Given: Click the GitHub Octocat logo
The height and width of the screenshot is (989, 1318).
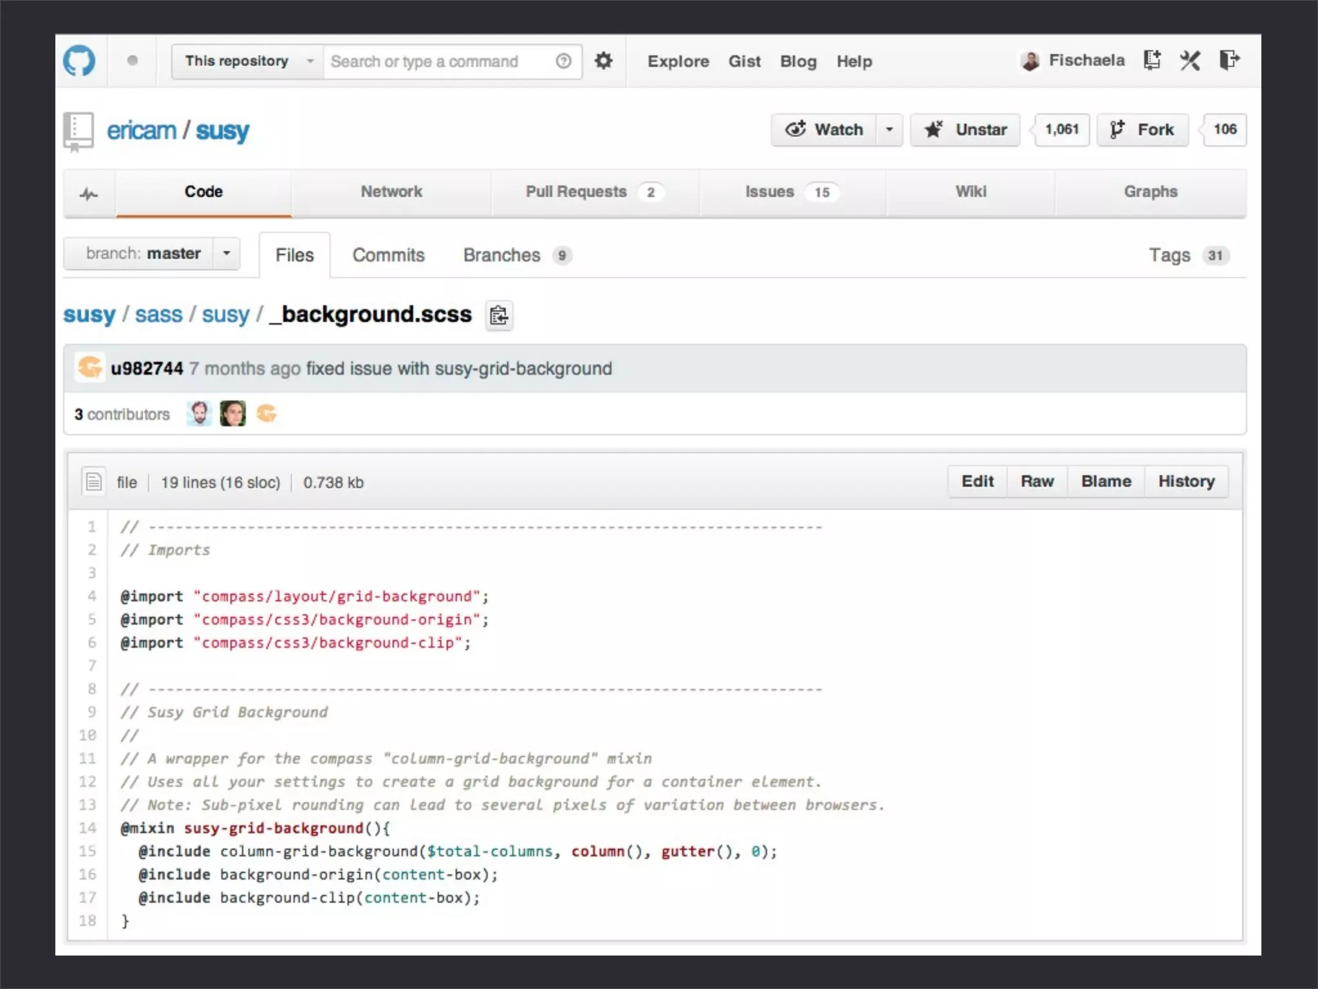Looking at the screenshot, I should (x=79, y=61).
